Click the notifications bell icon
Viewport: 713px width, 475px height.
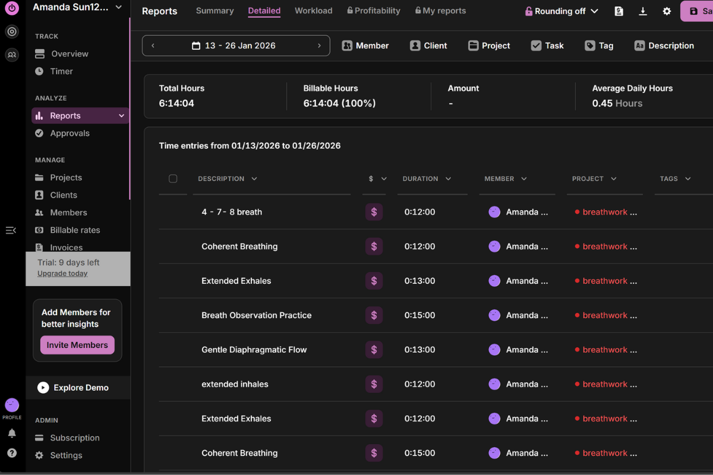[x=12, y=433]
